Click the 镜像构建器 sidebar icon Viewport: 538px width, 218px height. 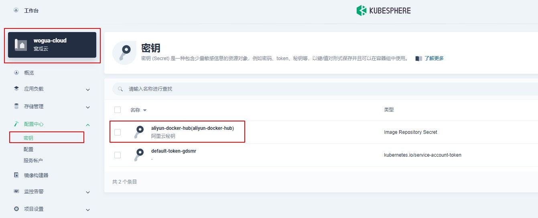[16, 175]
